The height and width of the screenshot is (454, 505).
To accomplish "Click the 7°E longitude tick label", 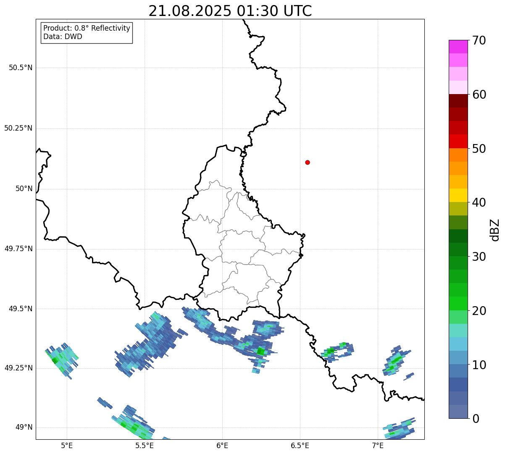I will click(378, 445).
